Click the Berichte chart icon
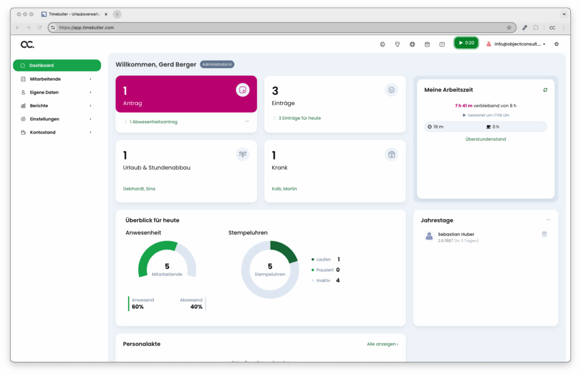 [x=23, y=106]
